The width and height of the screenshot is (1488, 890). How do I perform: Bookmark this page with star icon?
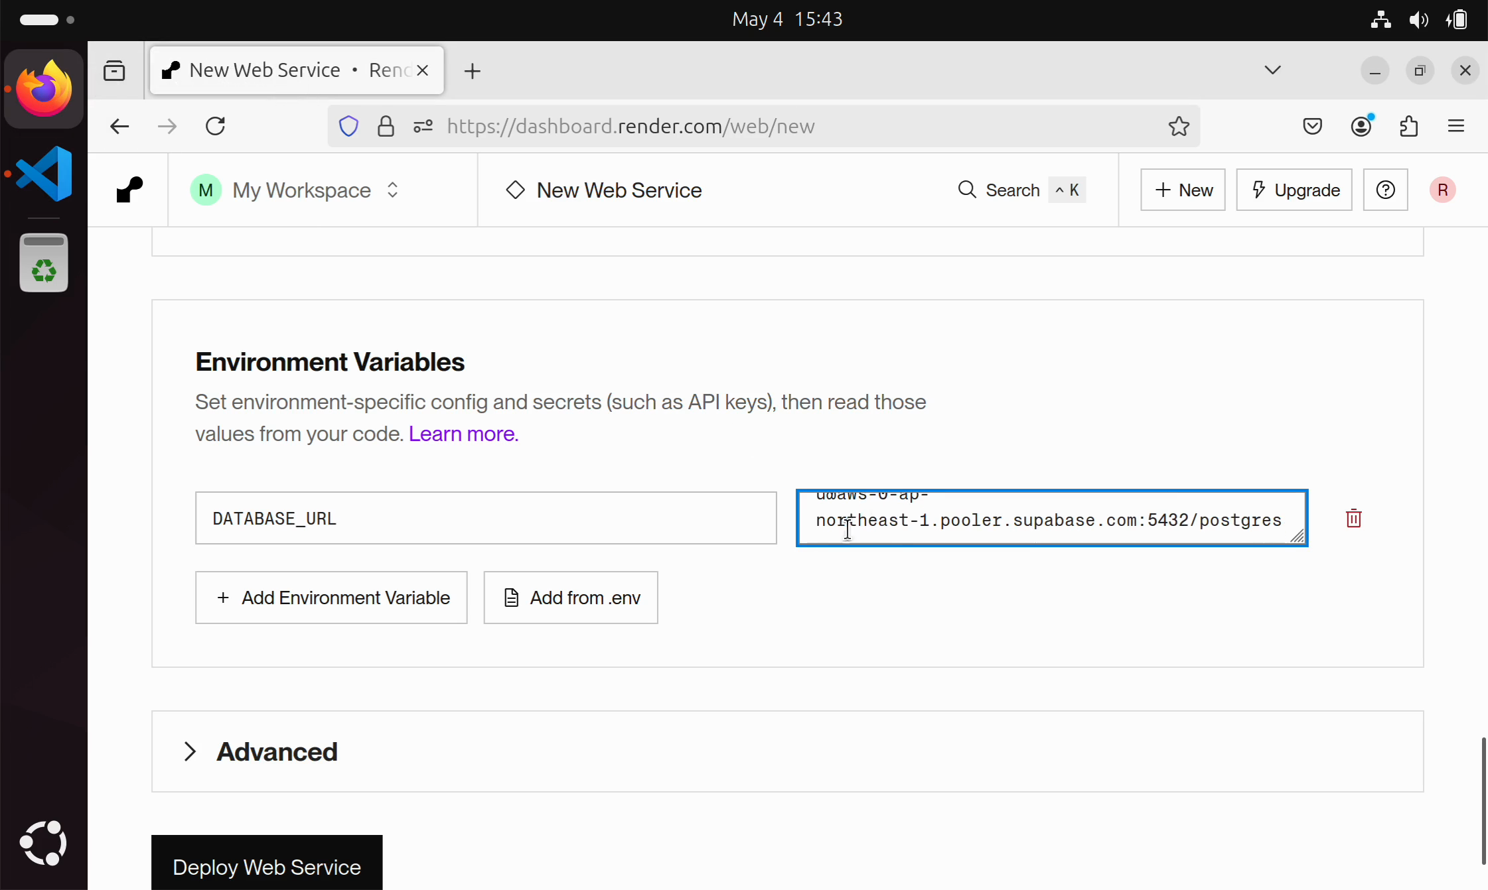click(1179, 126)
